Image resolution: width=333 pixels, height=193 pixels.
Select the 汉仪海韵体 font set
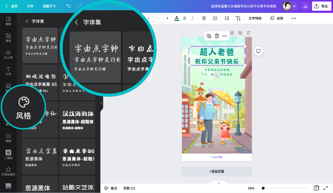click(x=77, y=120)
